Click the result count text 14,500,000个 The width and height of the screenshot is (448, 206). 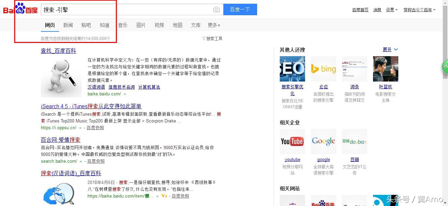coord(98,39)
